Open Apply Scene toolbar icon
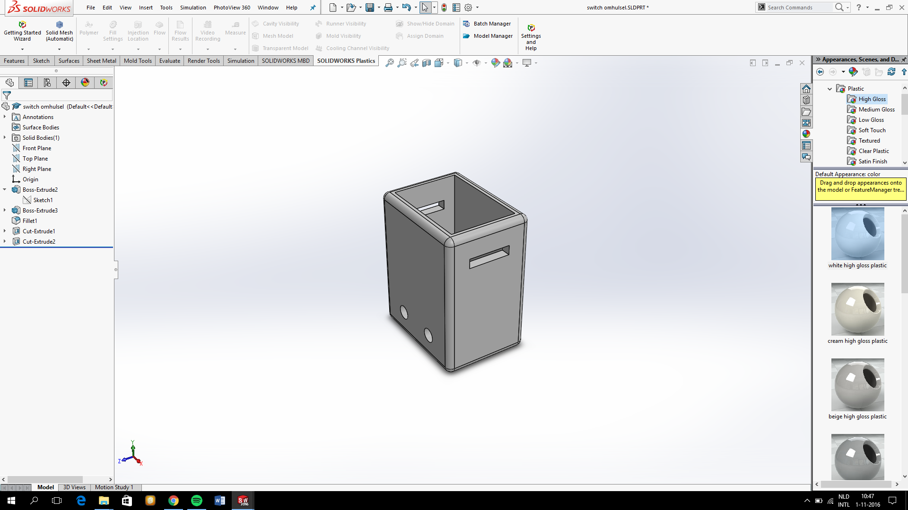This screenshot has width=908, height=510. click(508, 63)
